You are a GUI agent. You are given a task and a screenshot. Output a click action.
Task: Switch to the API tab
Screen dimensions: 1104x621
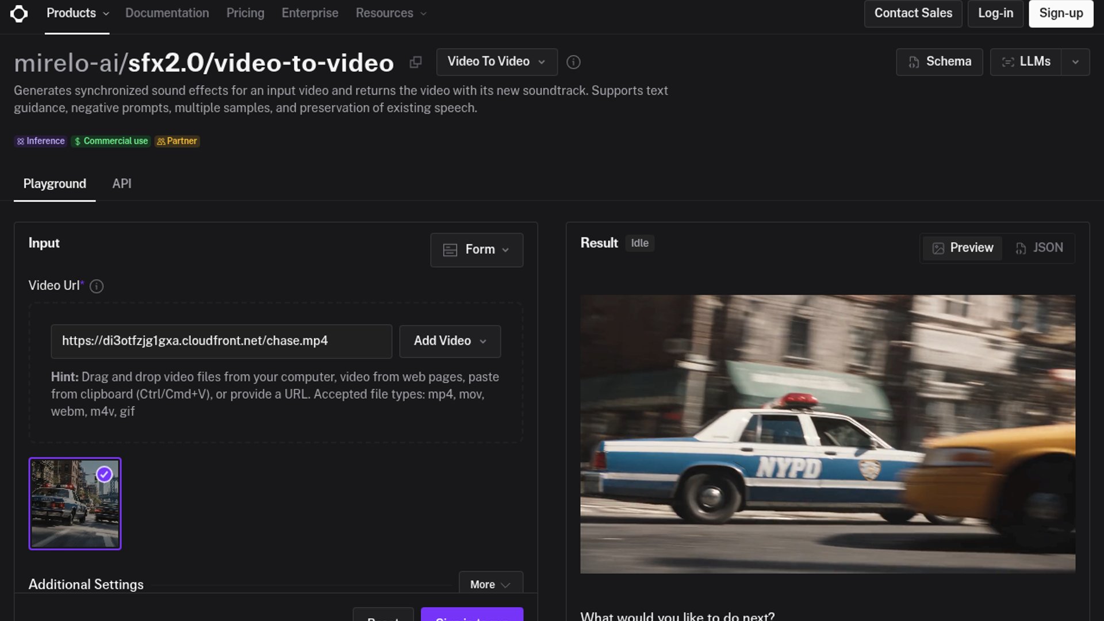click(122, 184)
